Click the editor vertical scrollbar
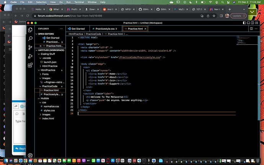Viewport: 264px width, 165px height. 259,78
